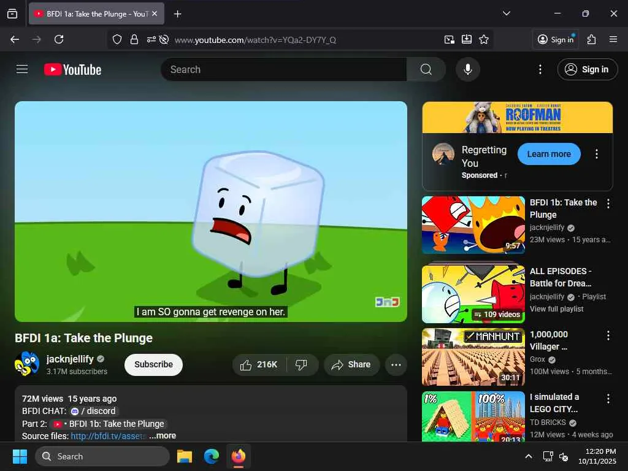
Task: Click the address bar URL
Action: click(255, 40)
